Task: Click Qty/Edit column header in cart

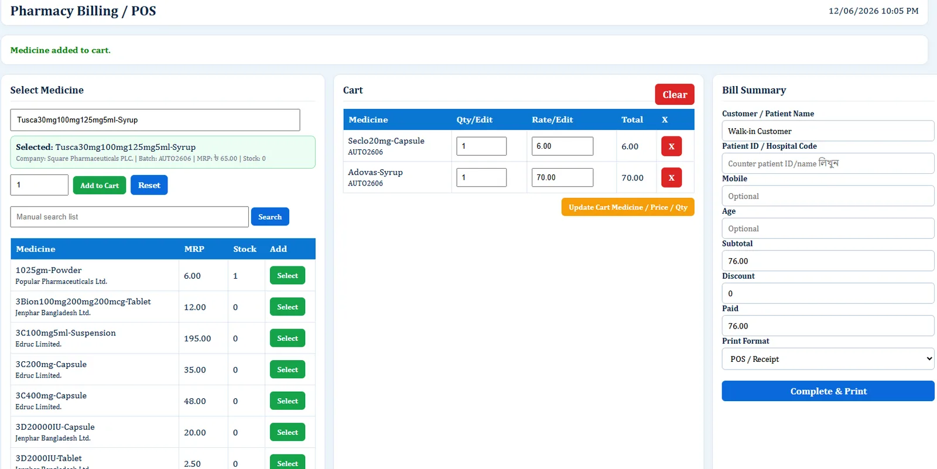Action: pos(474,119)
